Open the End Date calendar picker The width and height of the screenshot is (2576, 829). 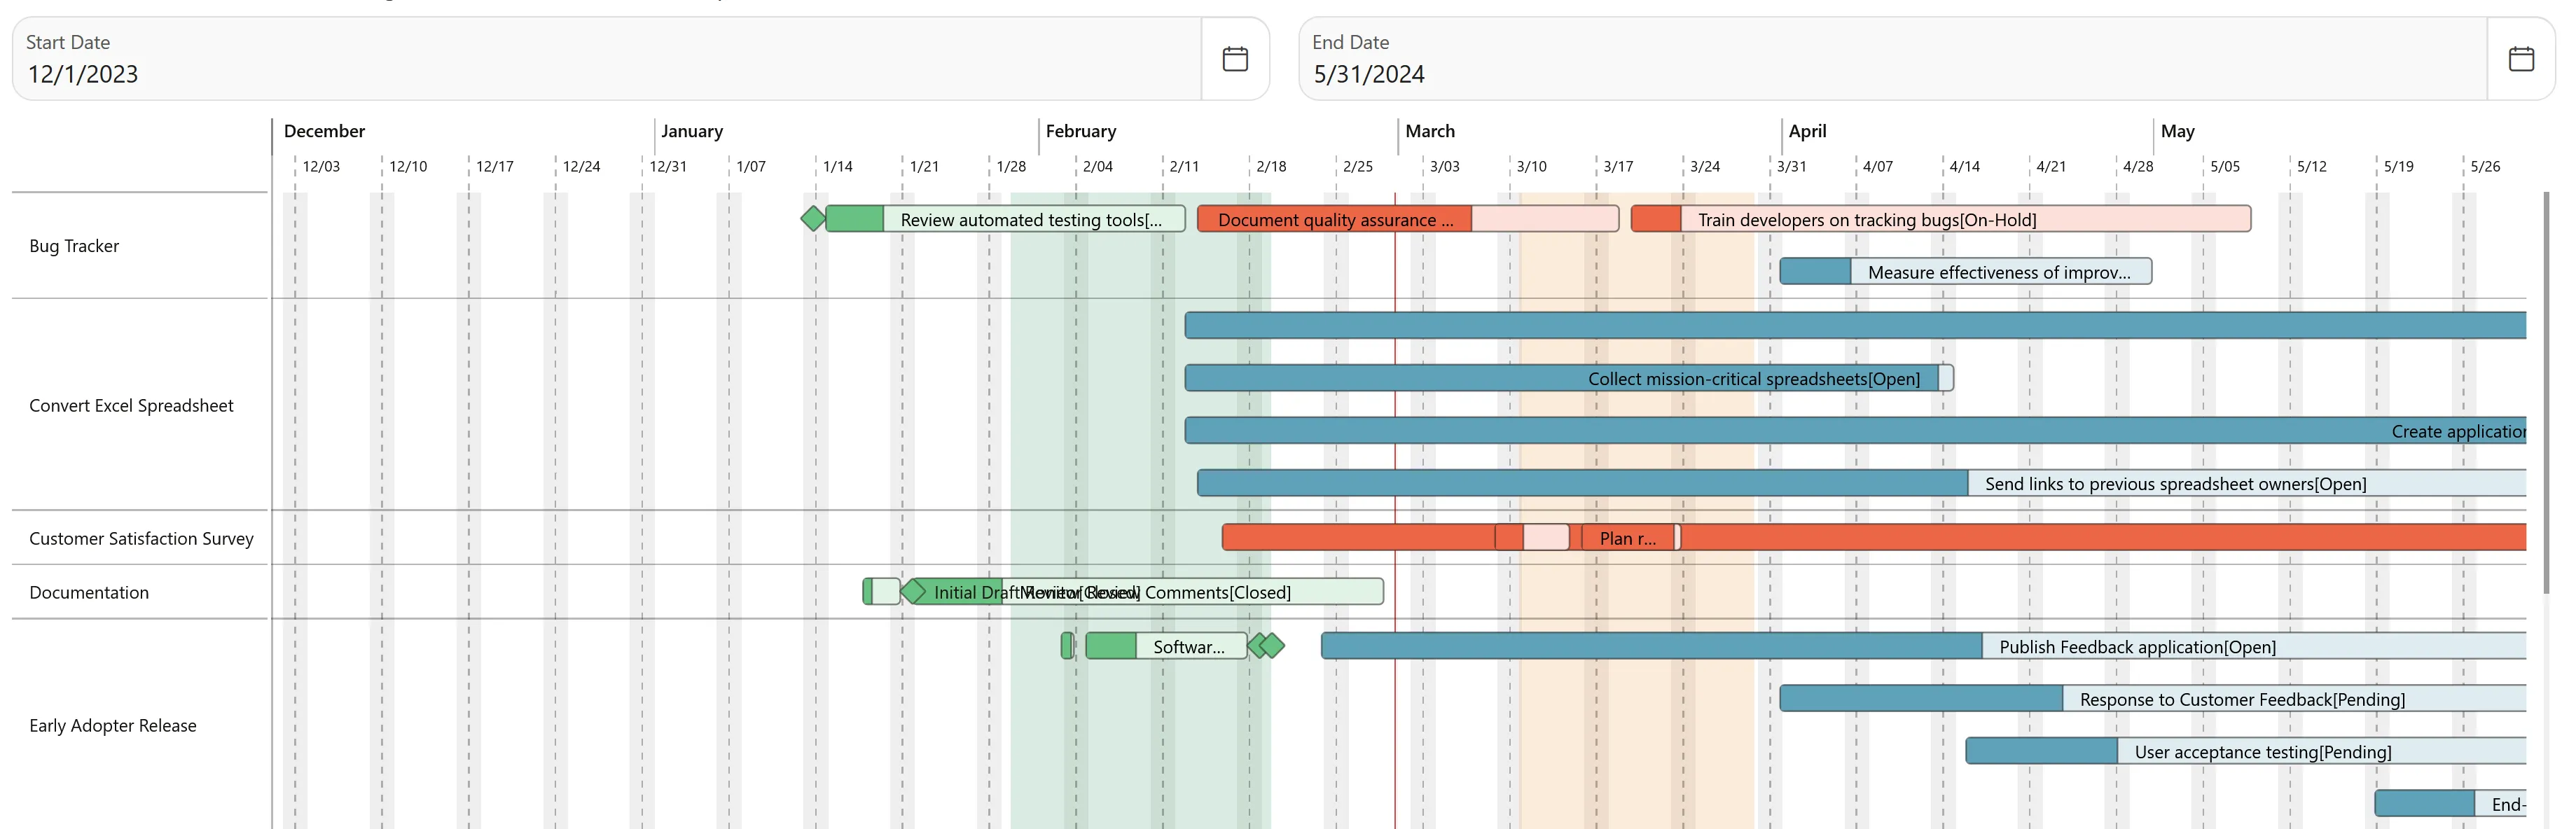coord(2520,59)
